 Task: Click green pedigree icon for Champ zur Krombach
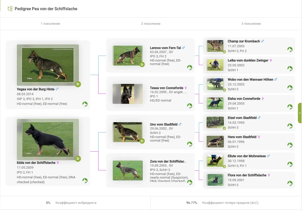pos(290,49)
